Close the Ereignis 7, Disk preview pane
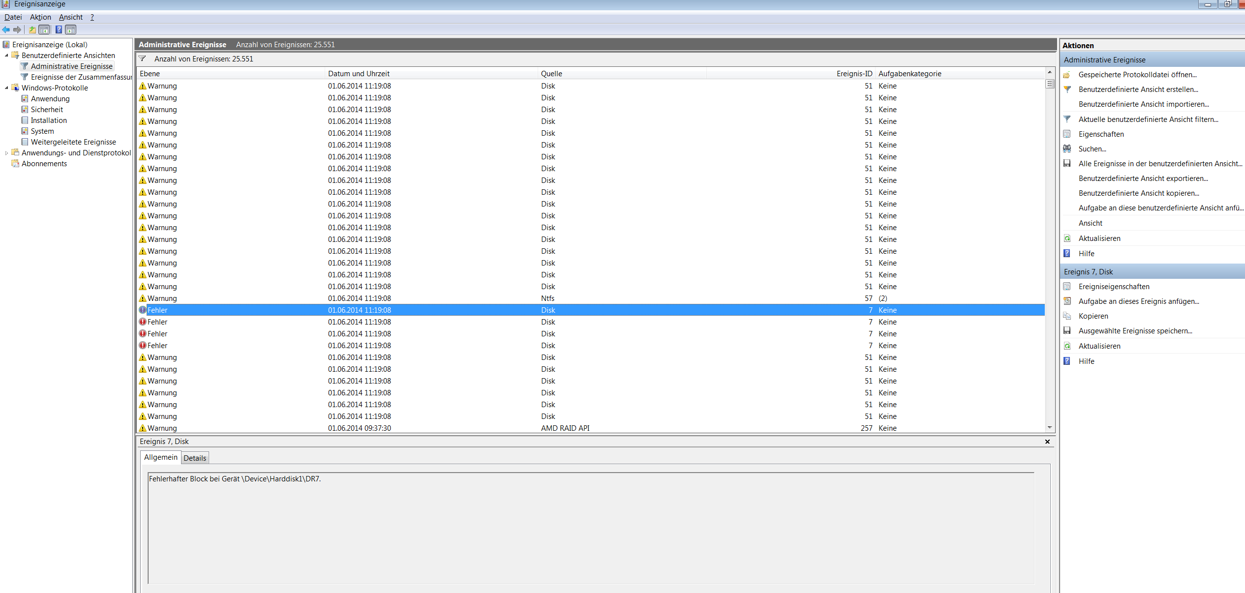1245x593 pixels. pos(1047,442)
